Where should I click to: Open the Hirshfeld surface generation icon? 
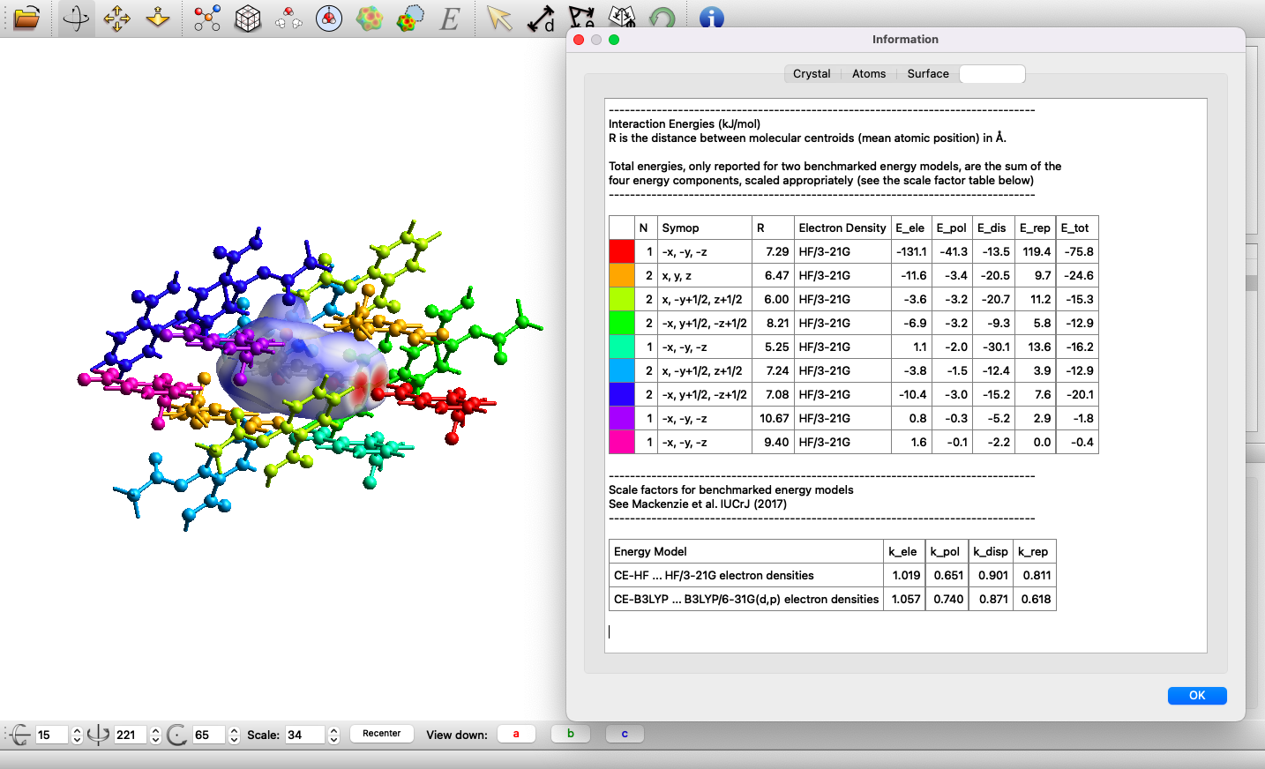[369, 18]
